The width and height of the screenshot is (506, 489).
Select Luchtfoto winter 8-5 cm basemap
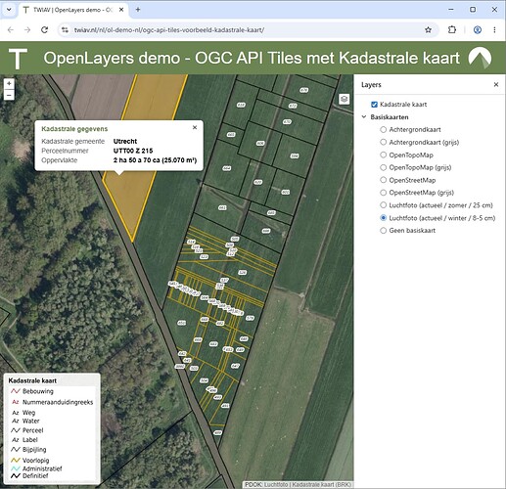pyautogui.click(x=384, y=218)
